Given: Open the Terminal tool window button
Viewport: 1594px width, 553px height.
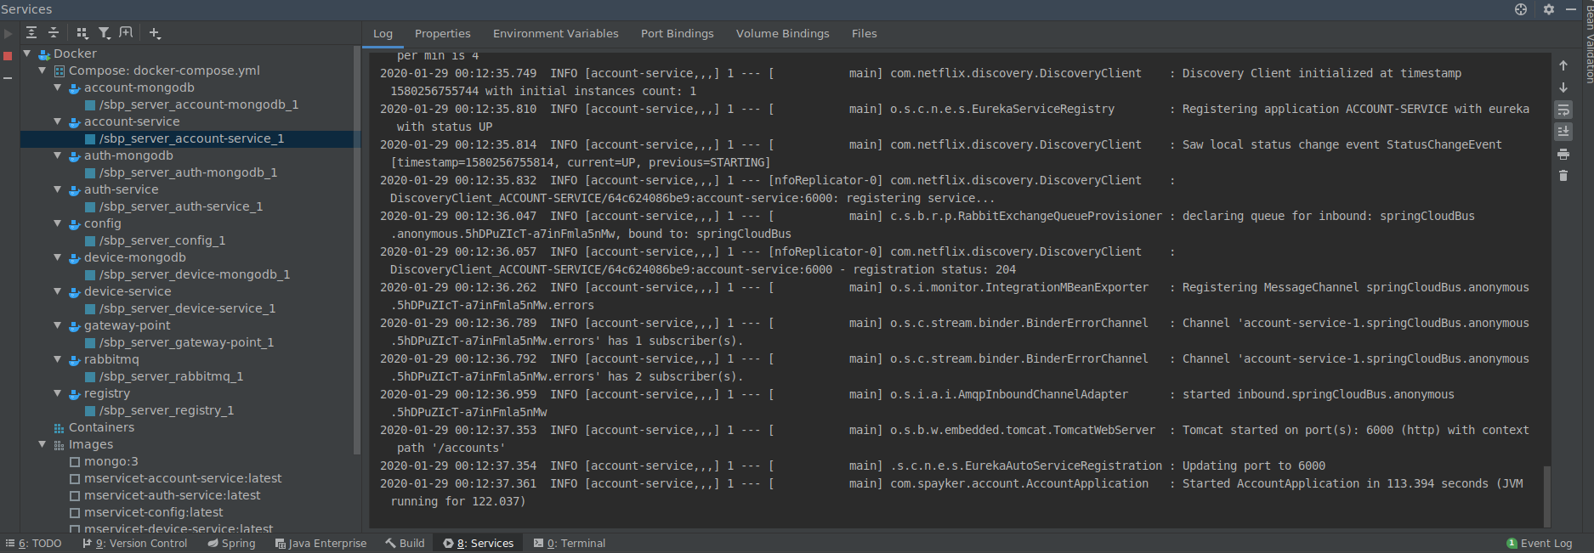Looking at the screenshot, I should pyautogui.click(x=570, y=544).
